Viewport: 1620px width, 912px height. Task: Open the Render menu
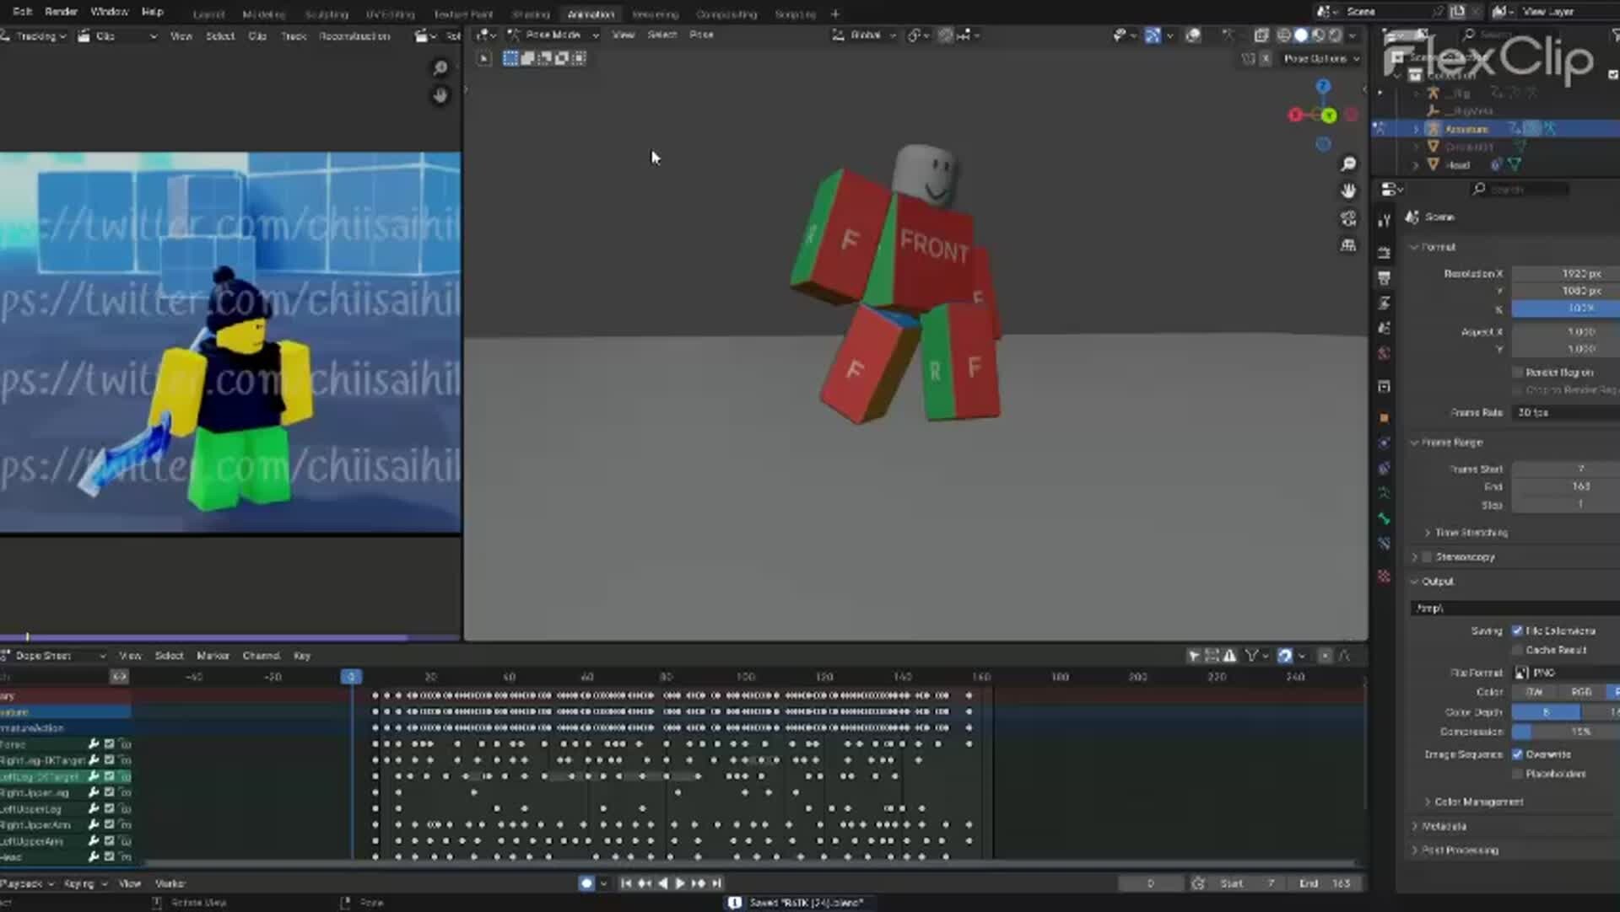(61, 12)
